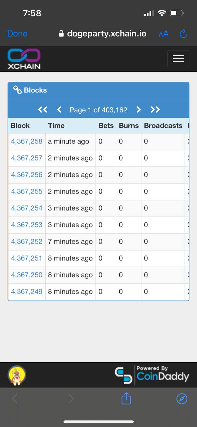197x427 pixels.
Task: Go to next page arrow
Action: (138, 110)
